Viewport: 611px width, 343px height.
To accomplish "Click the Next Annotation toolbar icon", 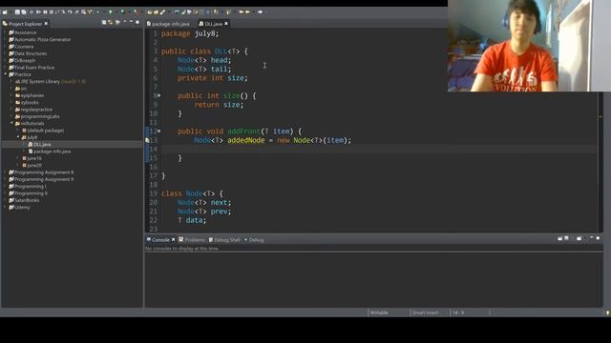I will click(x=216, y=12).
